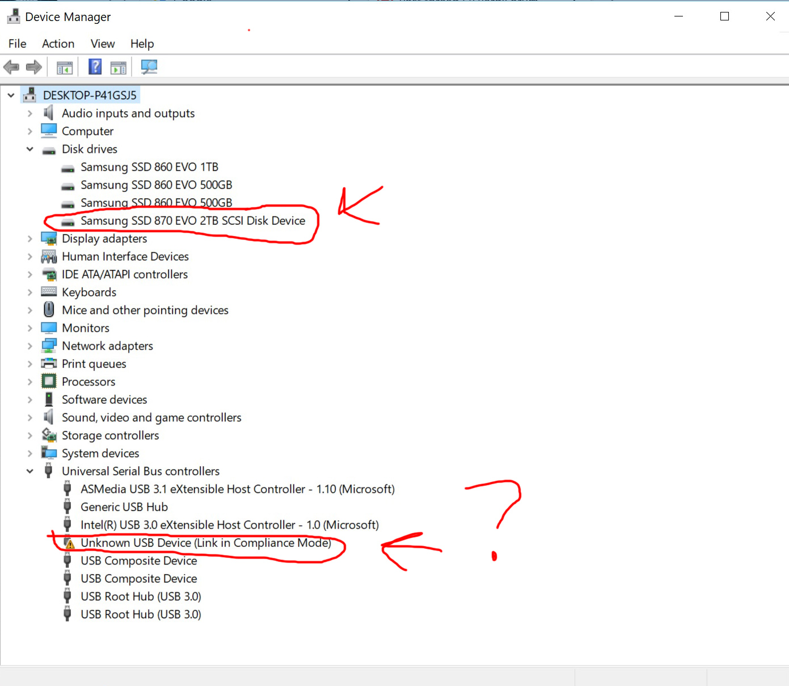789x686 pixels.
Task: Expand Audio inputs and outputs
Action: pos(29,113)
